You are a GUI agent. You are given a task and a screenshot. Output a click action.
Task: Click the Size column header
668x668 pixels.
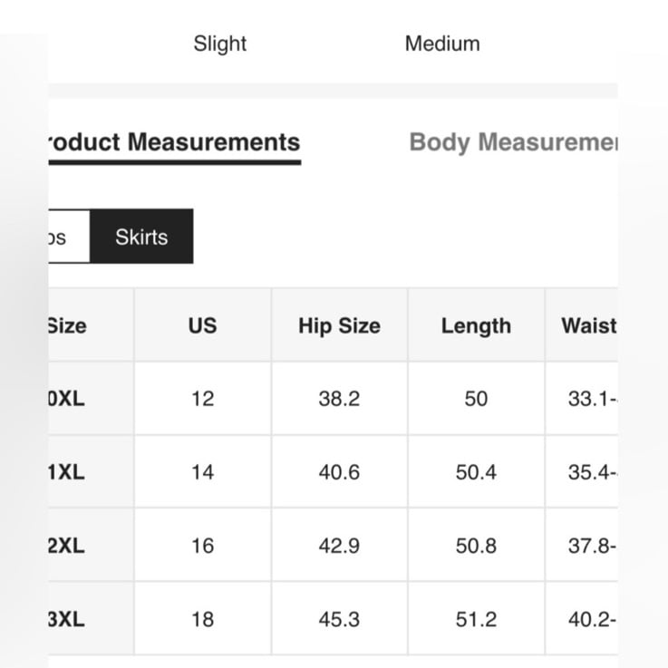[92, 325]
